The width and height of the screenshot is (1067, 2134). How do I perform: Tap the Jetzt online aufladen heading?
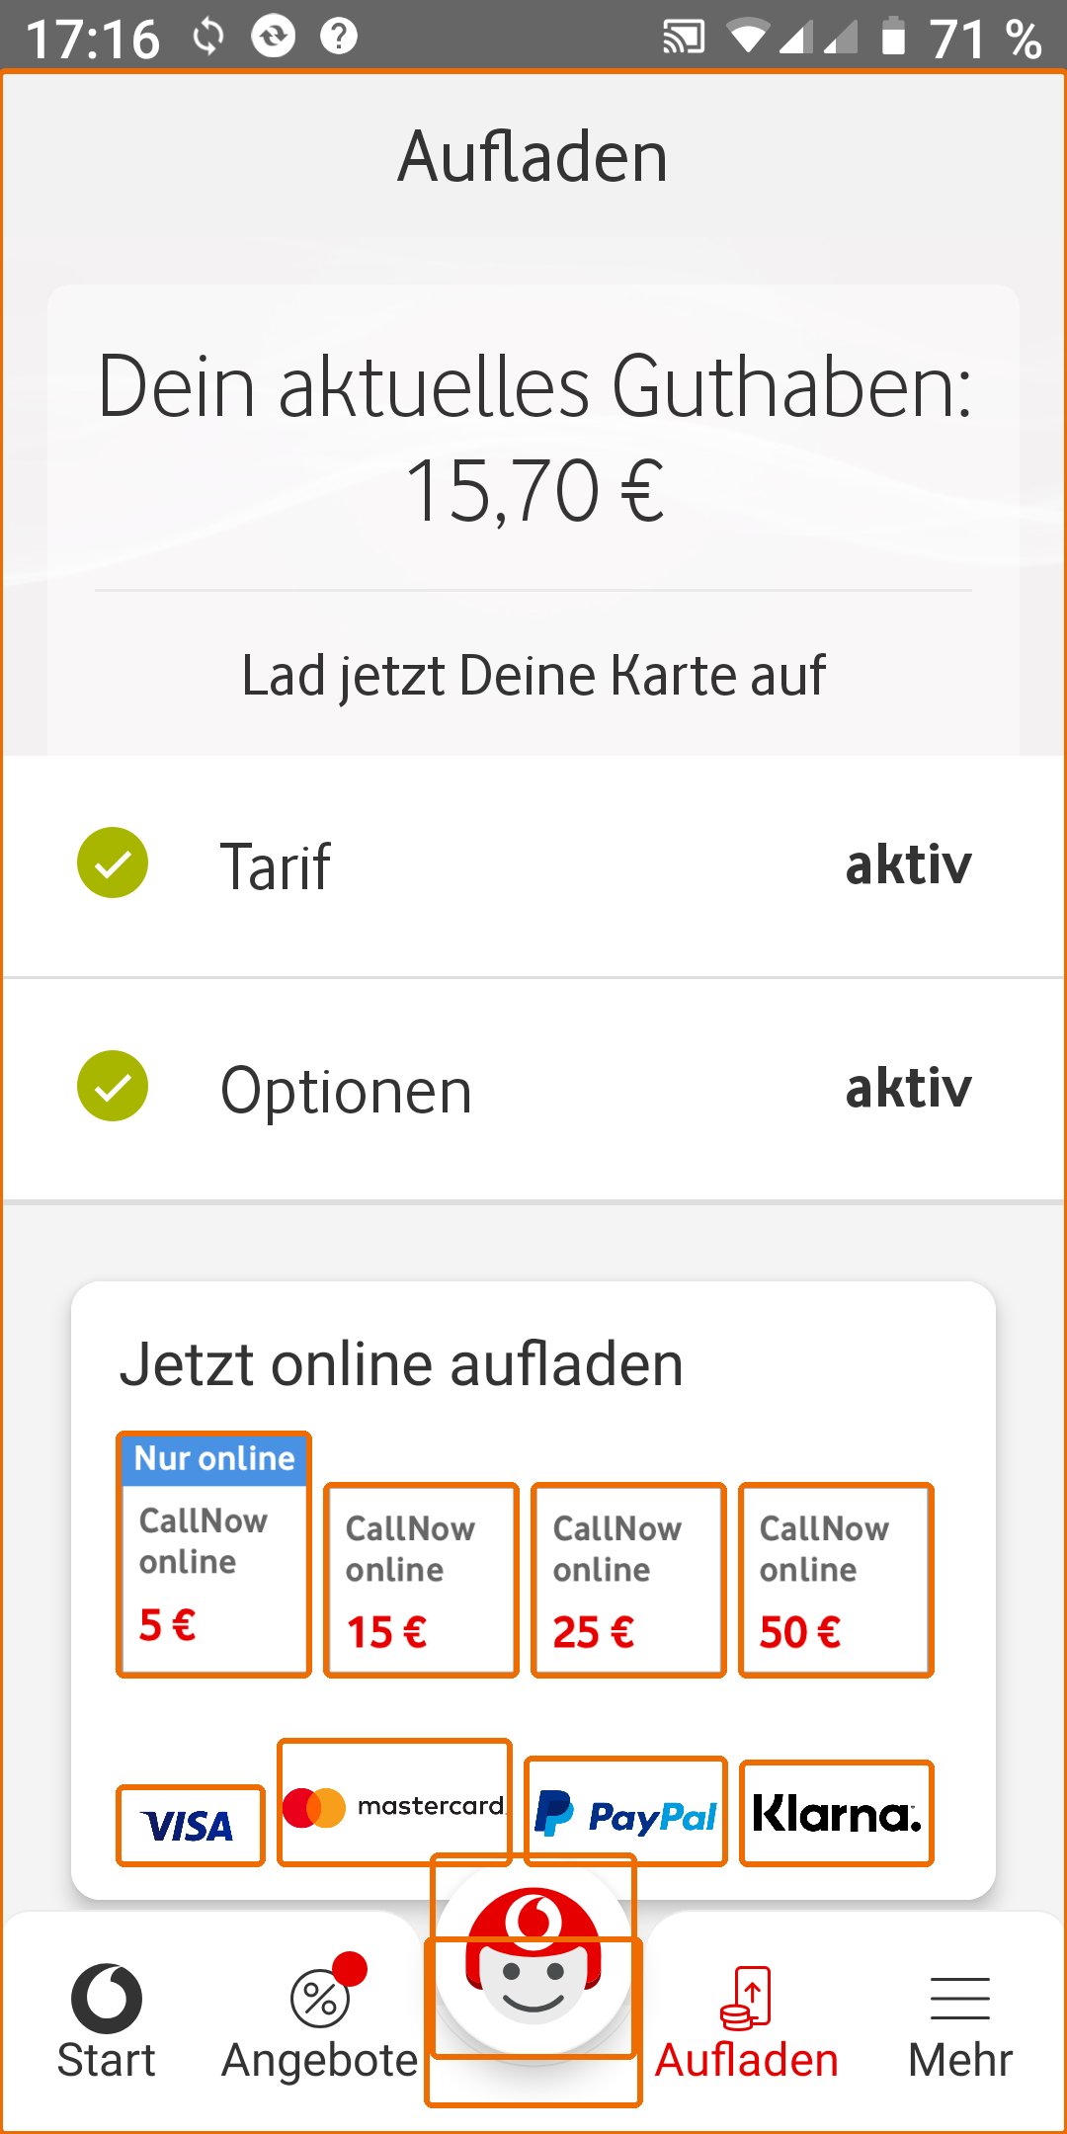pos(401,1365)
